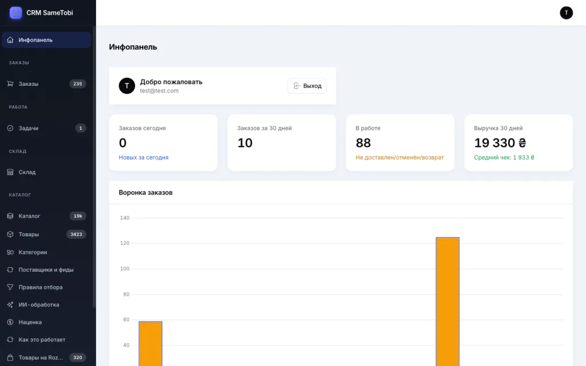Open Как это работает in sidebar

point(46,340)
